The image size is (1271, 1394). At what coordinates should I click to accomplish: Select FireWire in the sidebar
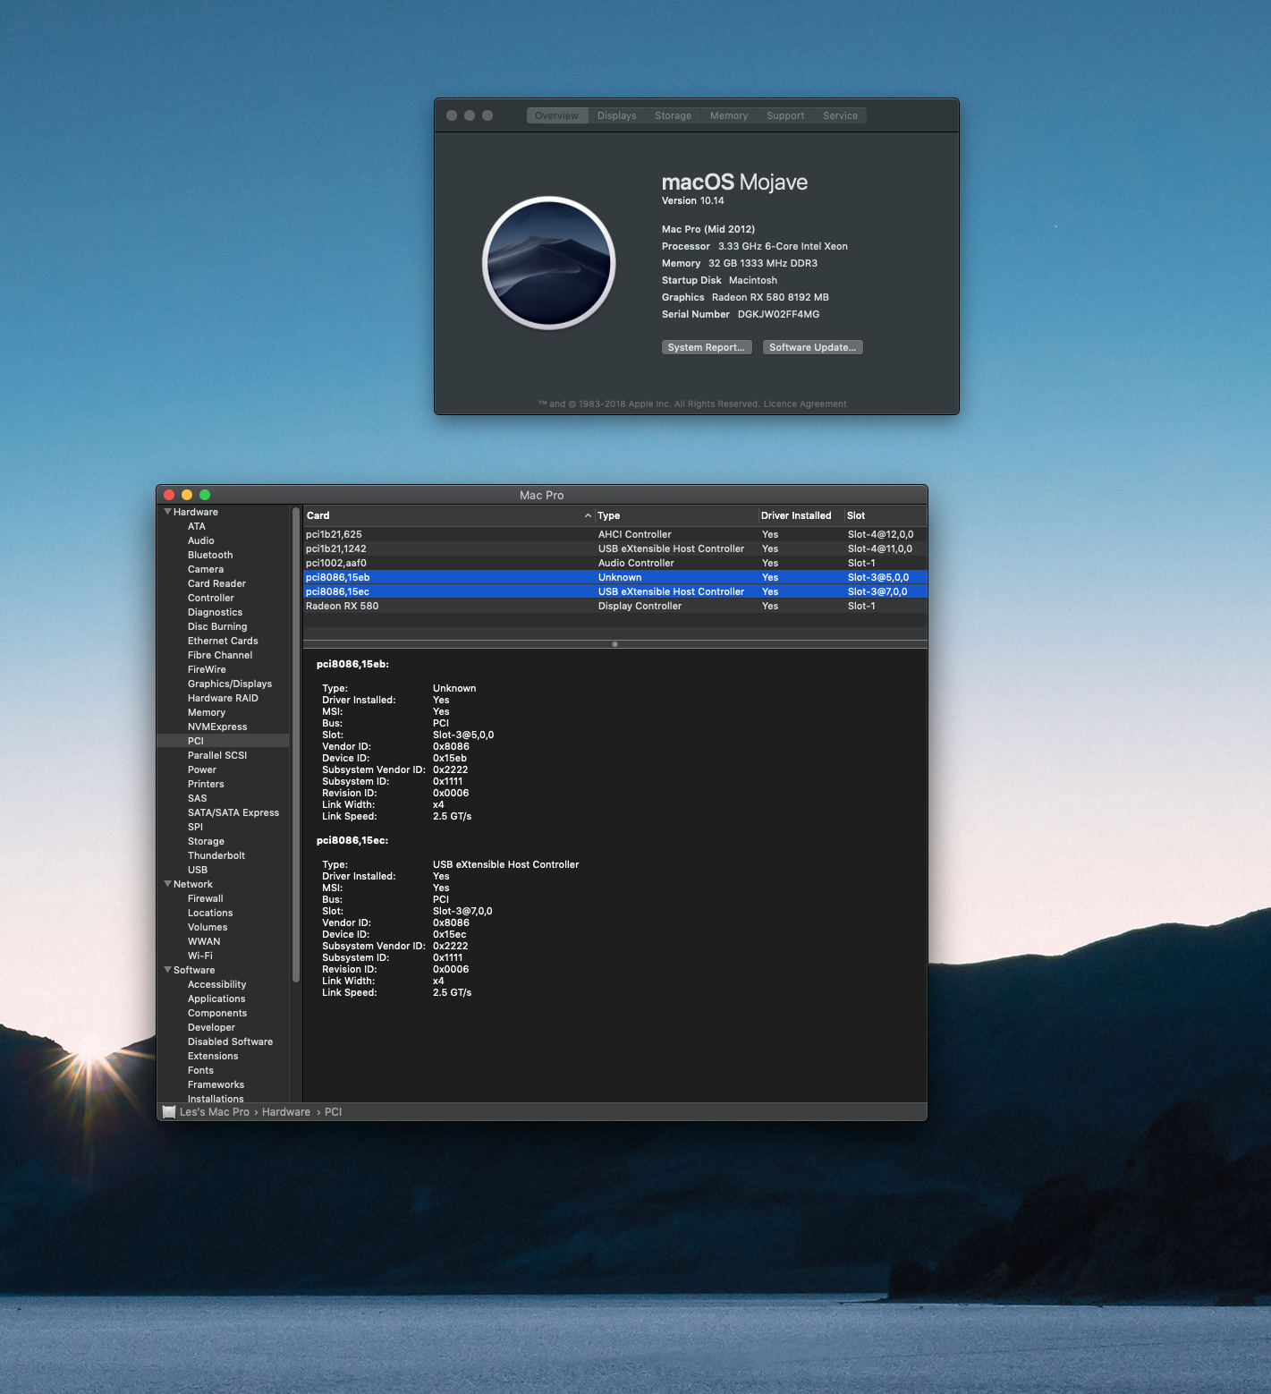click(x=207, y=669)
